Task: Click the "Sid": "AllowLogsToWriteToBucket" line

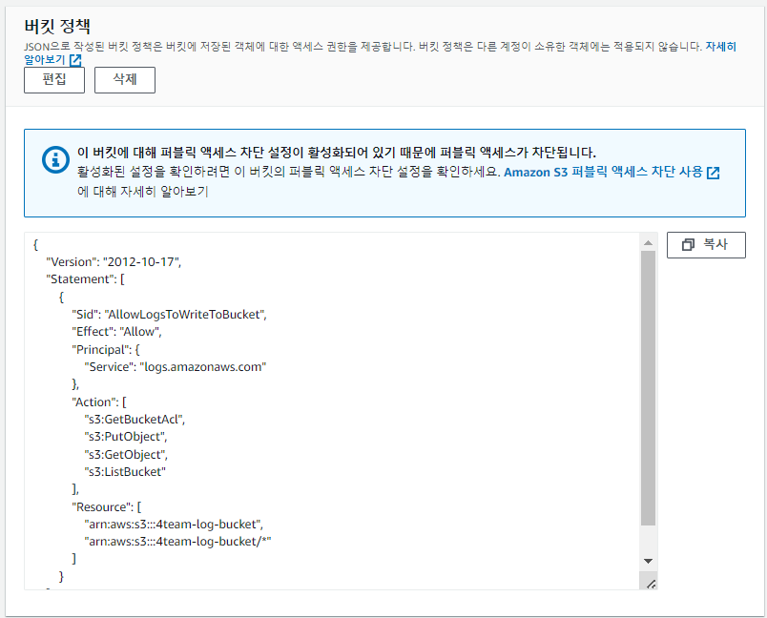Action: tap(169, 315)
